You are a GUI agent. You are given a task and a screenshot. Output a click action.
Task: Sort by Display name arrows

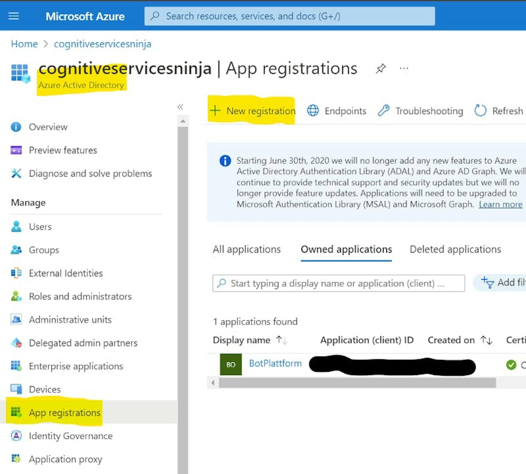[282, 340]
